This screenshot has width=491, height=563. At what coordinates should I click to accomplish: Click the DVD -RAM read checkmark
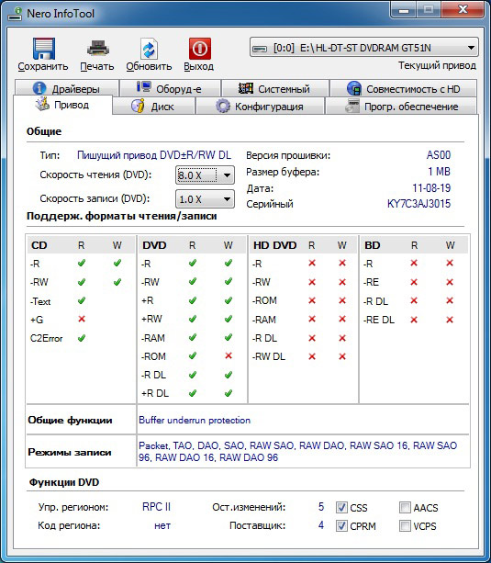(x=193, y=337)
